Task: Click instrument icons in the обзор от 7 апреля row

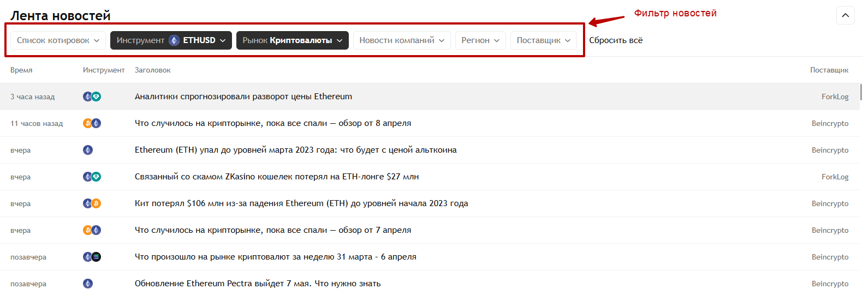Action: tap(92, 230)
